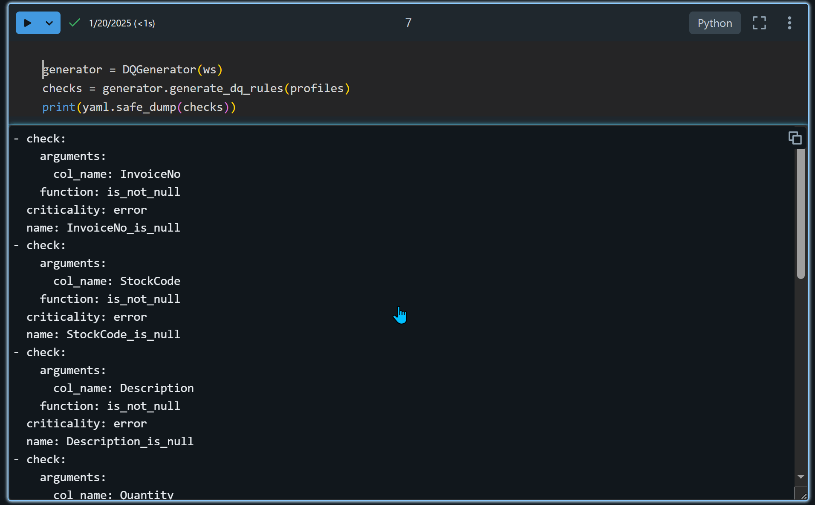Click the InvoiceNo_is_null name in the output
The height and width of the screenshot is (505, 815).
coord(123,228)
